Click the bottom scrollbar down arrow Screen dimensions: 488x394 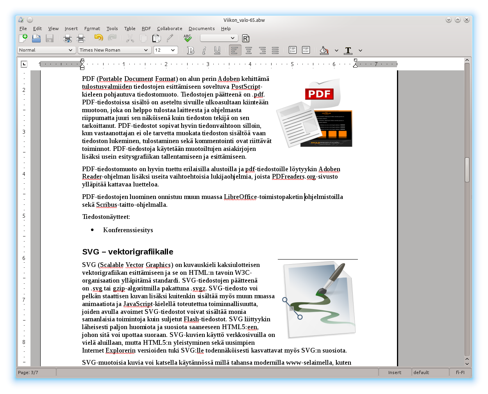pyautogui.click(x=467, y=364)
